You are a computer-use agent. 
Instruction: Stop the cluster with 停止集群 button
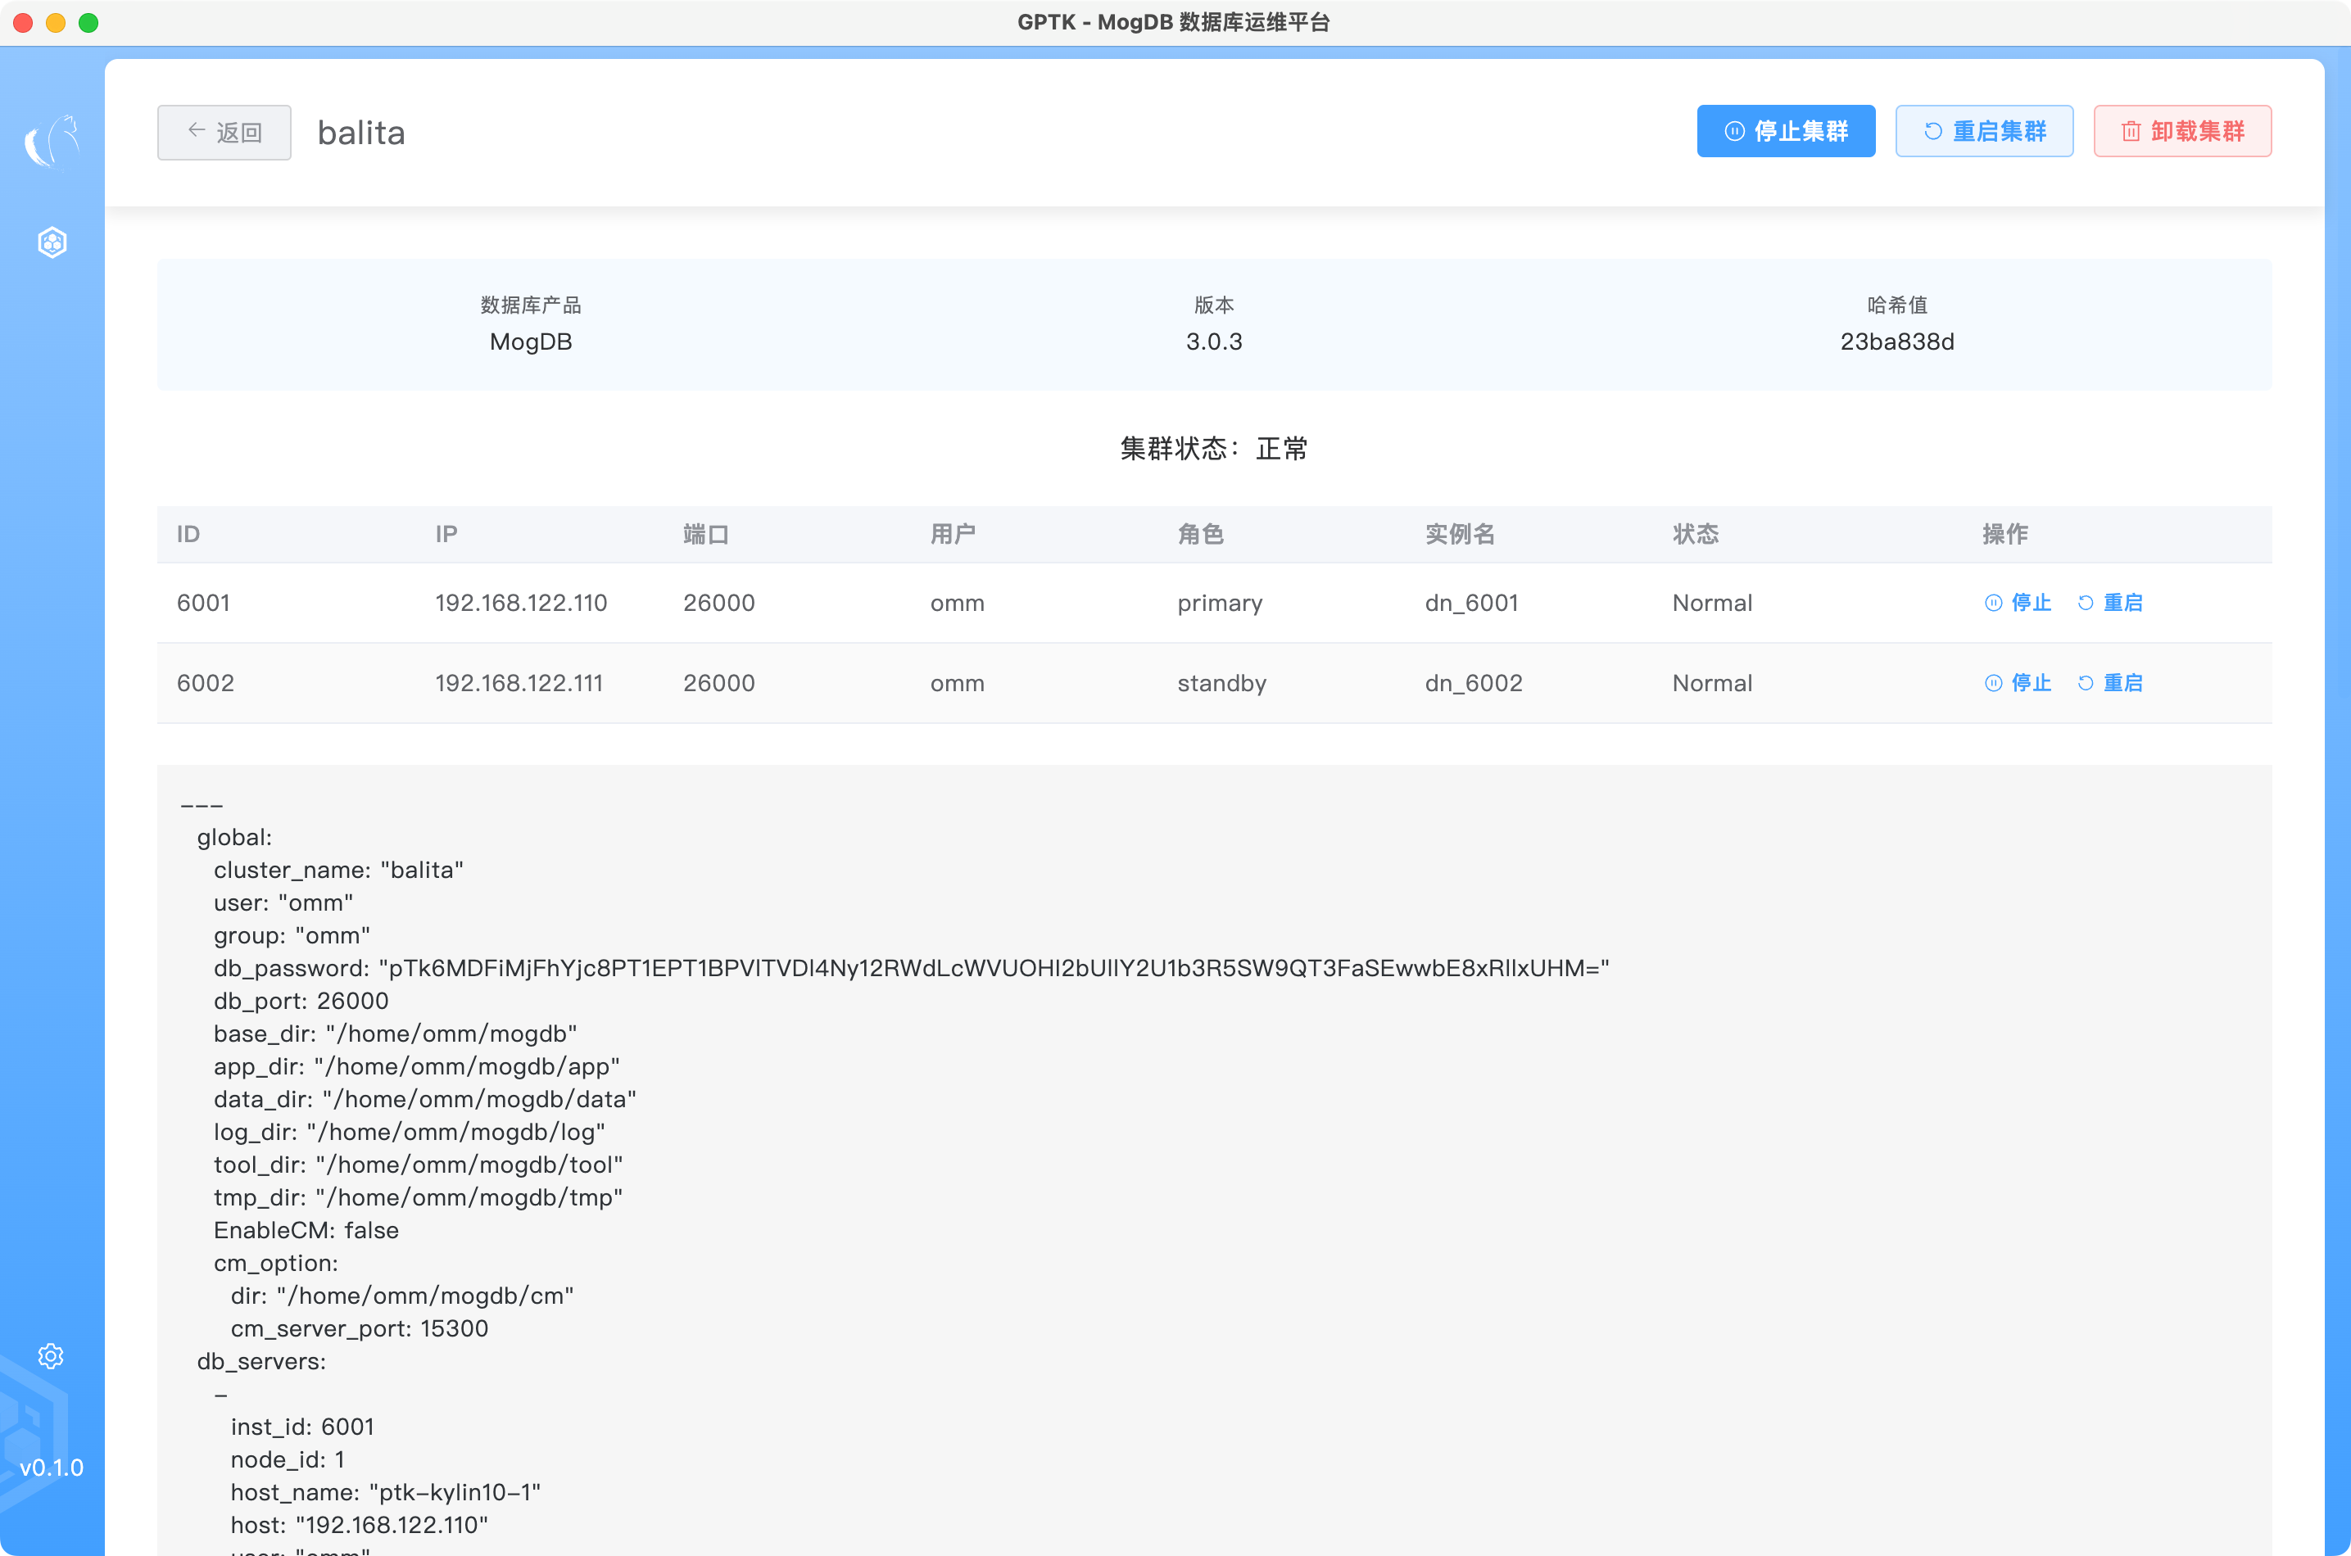[1785, 131]
